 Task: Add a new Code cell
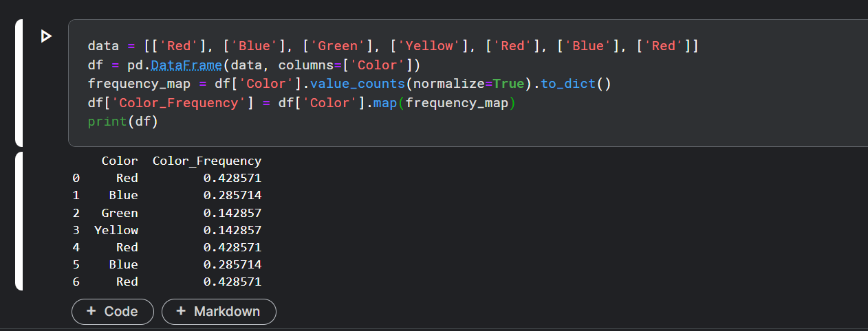click(112, 311)
